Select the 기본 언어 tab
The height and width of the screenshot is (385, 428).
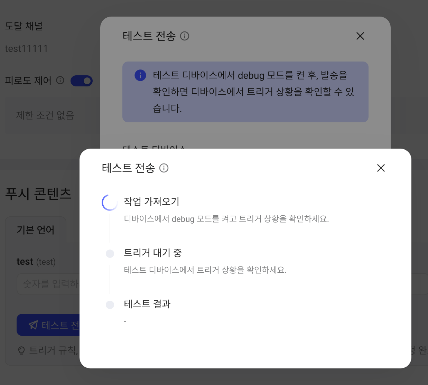tap(36, 230)
